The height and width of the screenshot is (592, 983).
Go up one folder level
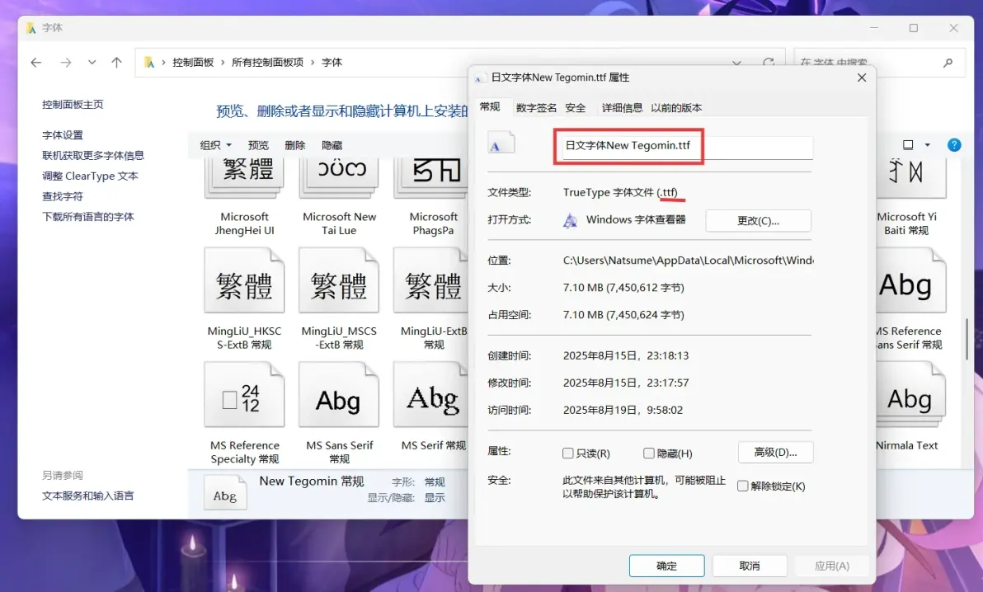(116, 62)
